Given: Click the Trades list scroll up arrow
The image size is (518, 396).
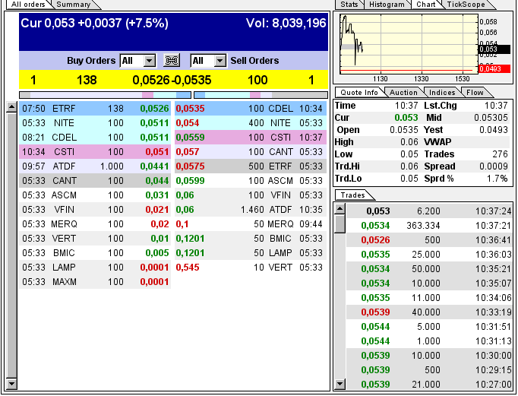Looking at the screenshot, I should tap(340, 208).
